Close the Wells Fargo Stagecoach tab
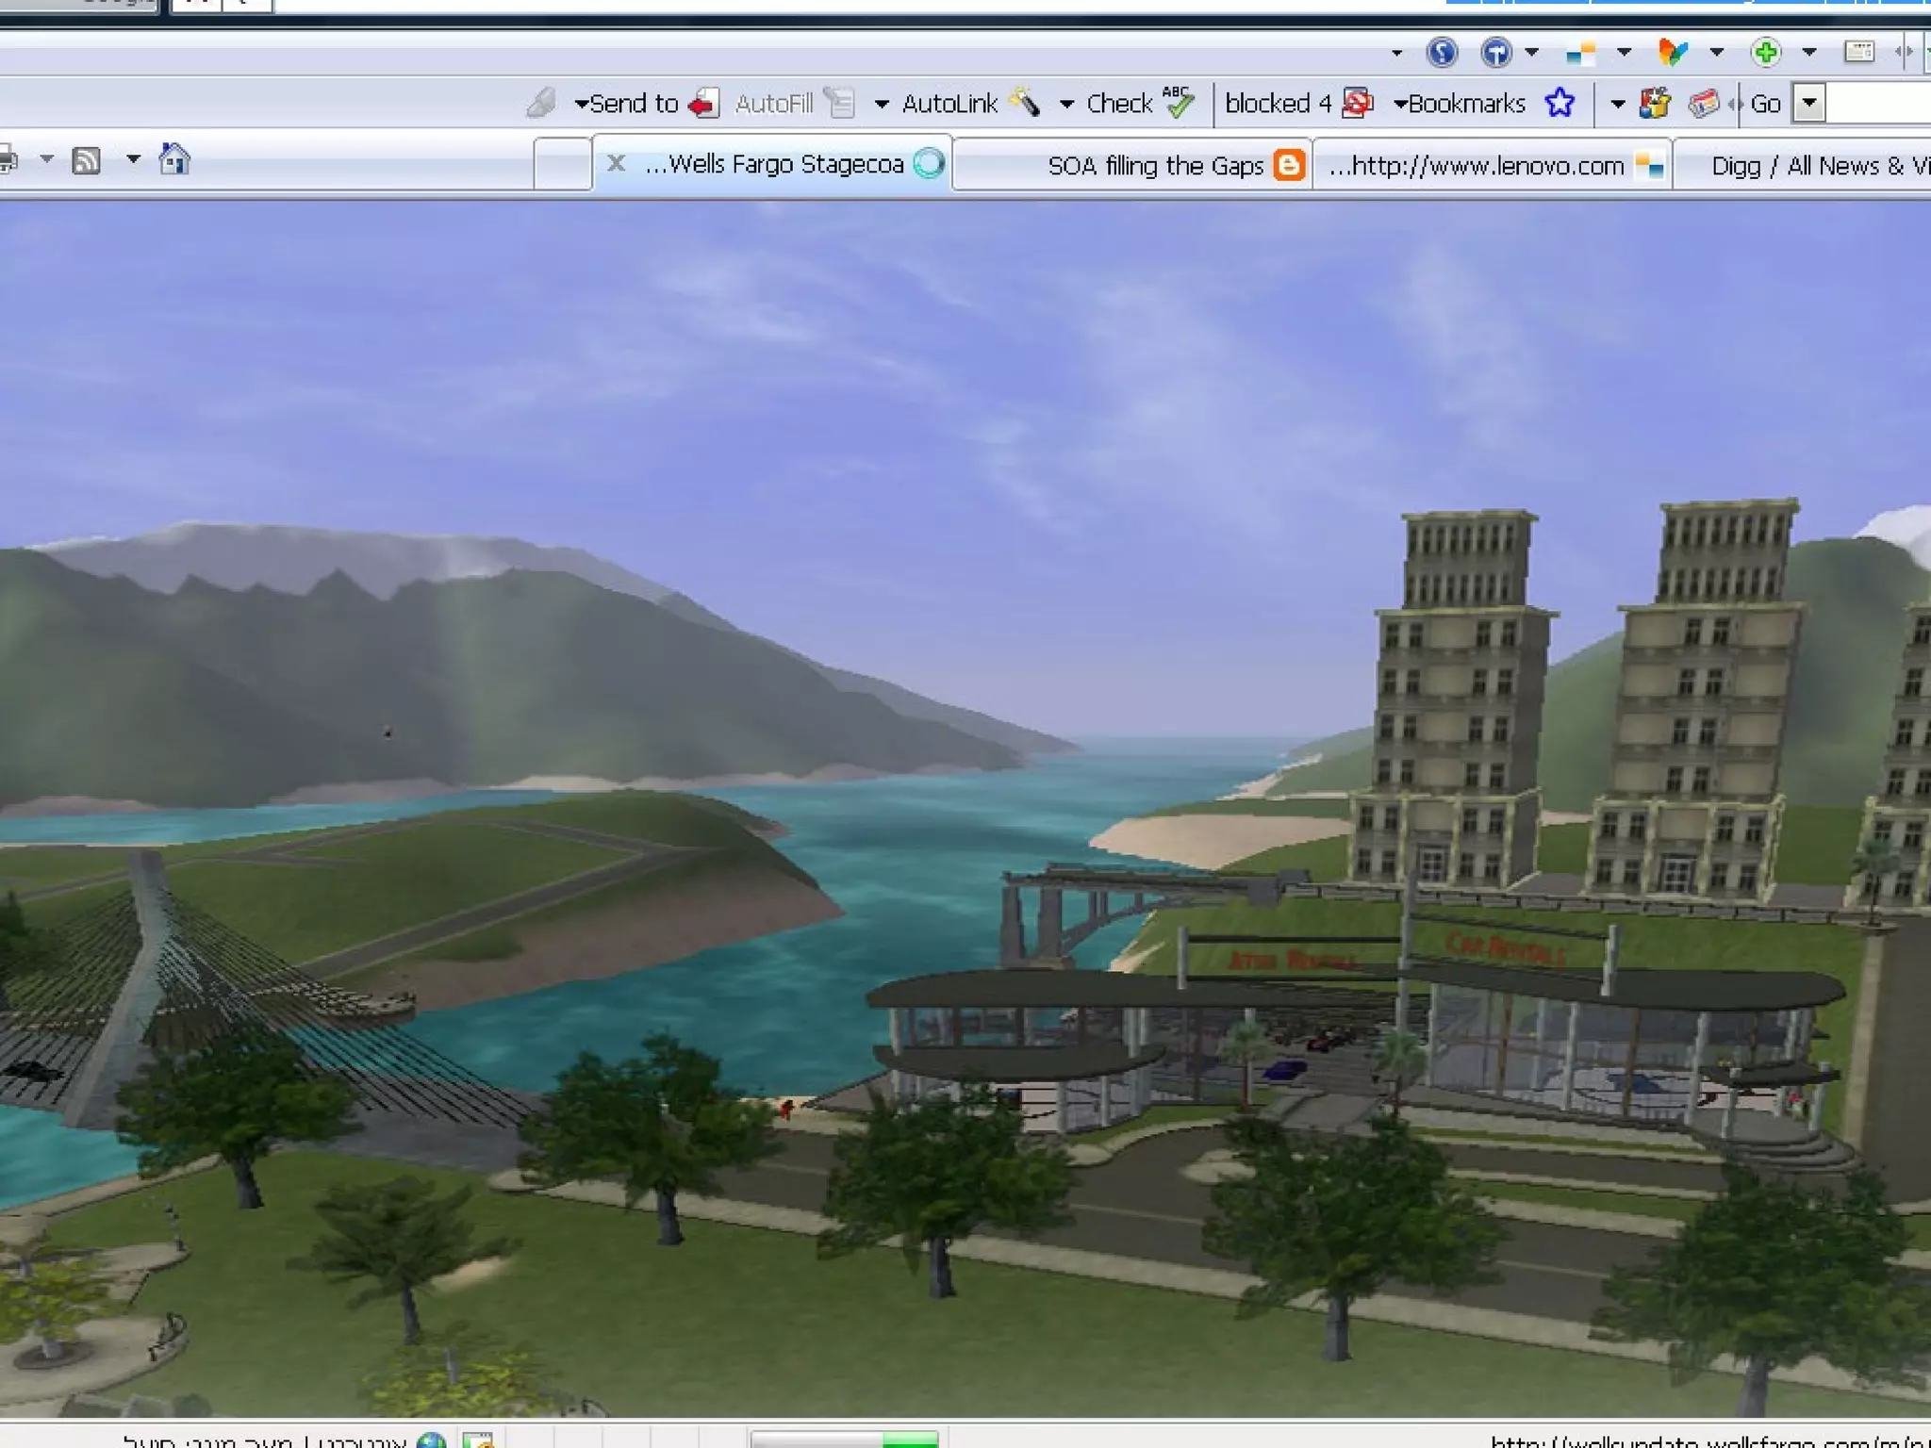Viewport: 1931px width, 1448px height. 616,163
